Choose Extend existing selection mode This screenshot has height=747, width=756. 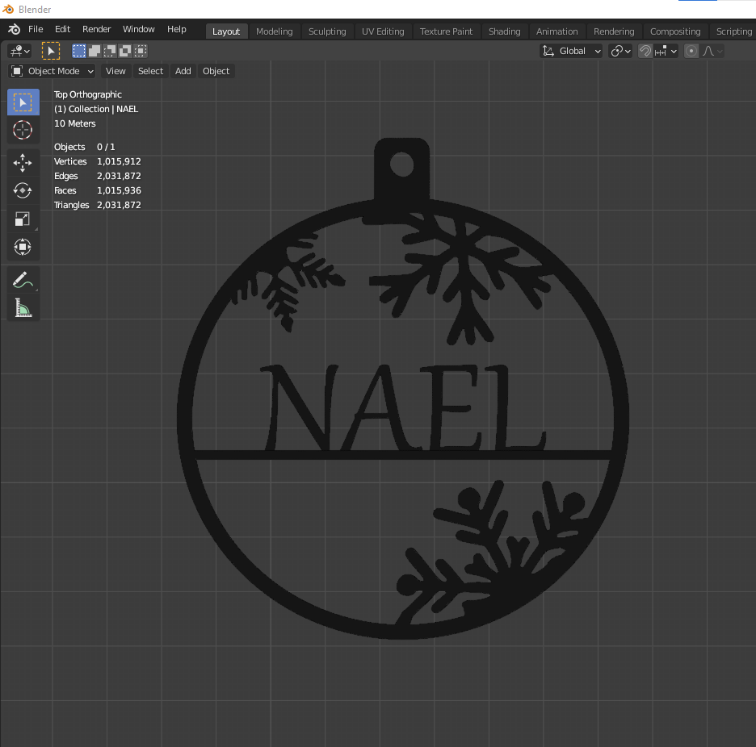click(x=94, y=51)
